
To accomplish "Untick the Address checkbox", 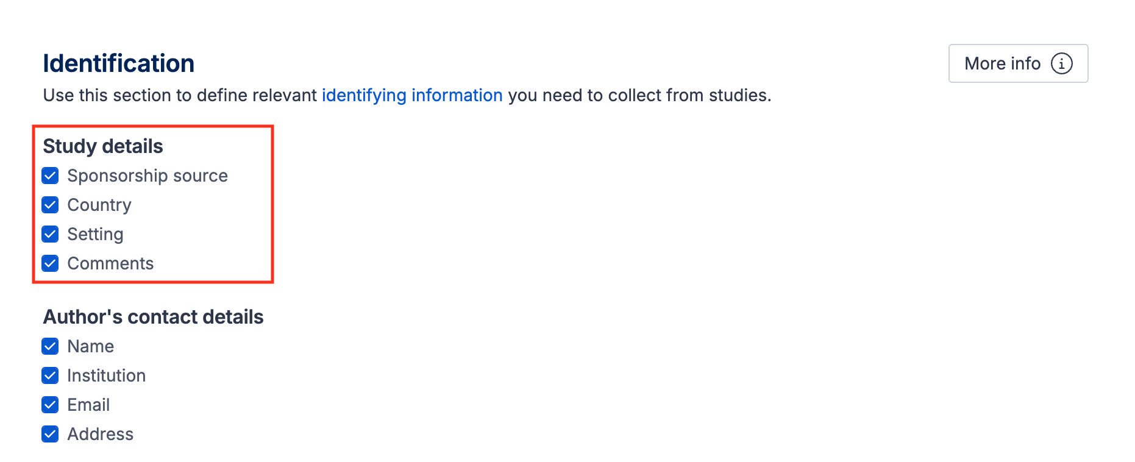I will [51, 435].
